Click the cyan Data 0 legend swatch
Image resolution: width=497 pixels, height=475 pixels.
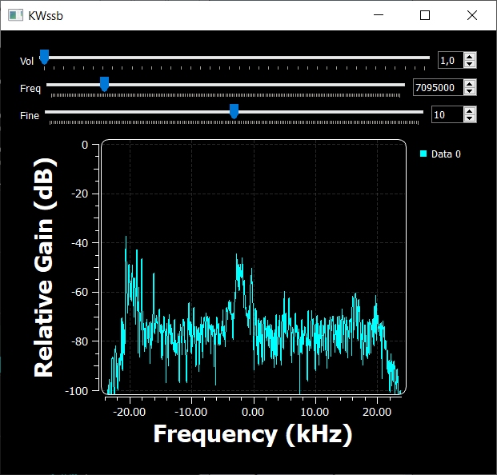click(423, 154)
